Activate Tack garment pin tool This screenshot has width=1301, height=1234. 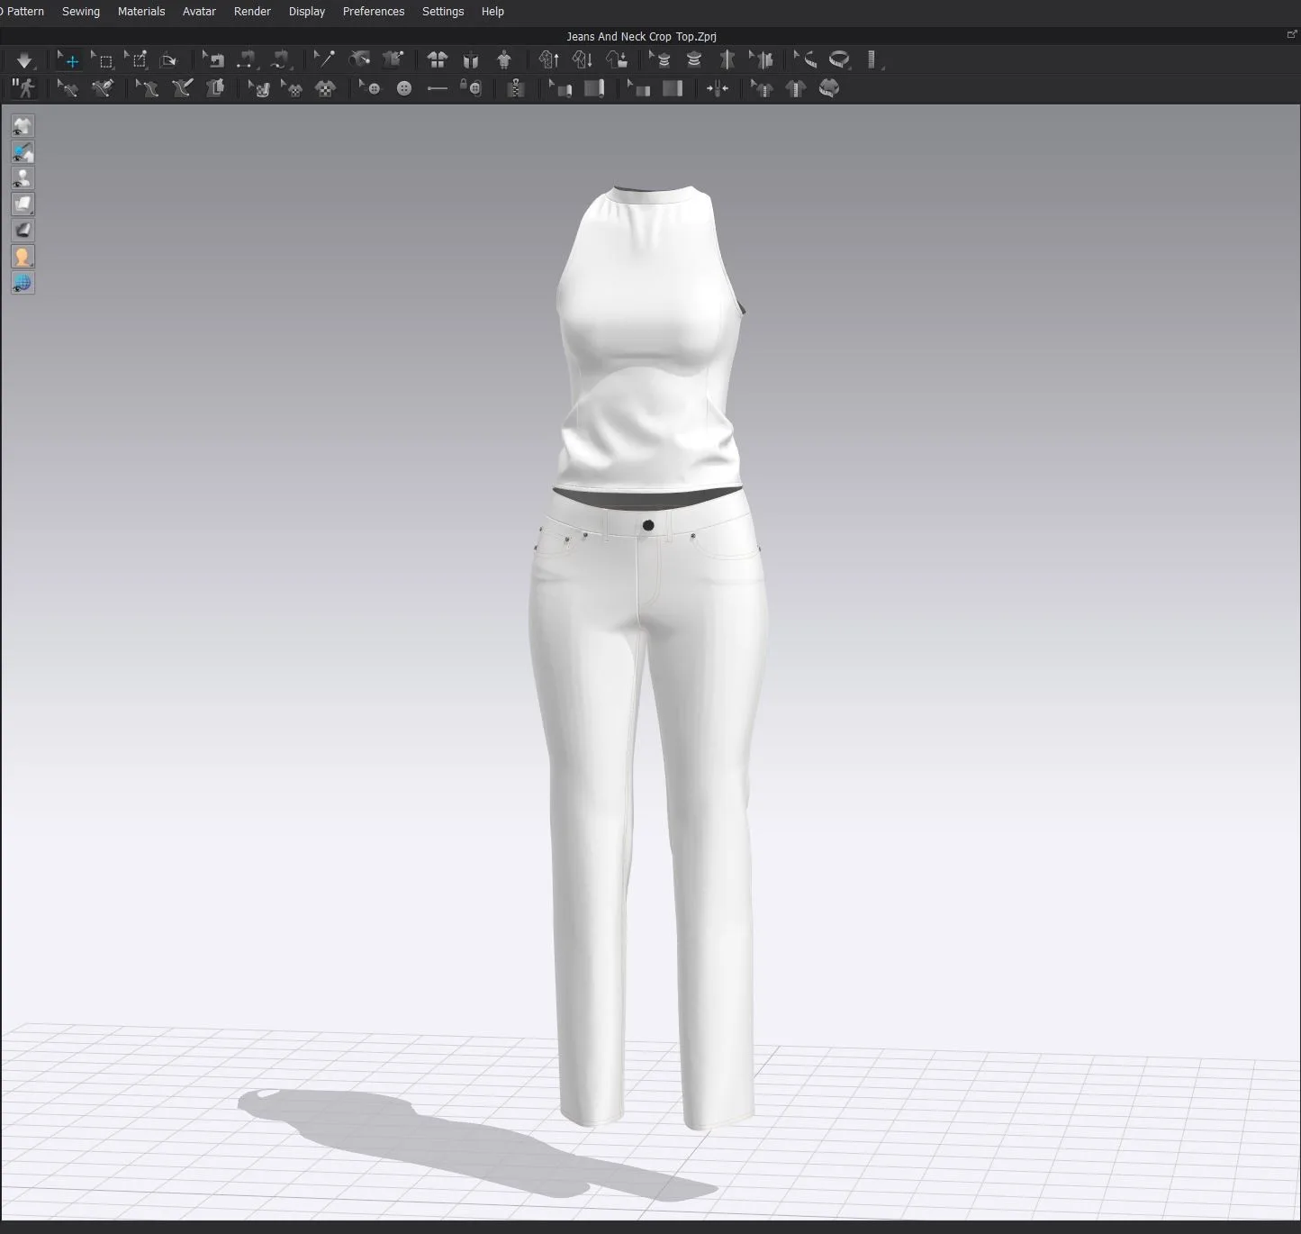pos(392,60)
